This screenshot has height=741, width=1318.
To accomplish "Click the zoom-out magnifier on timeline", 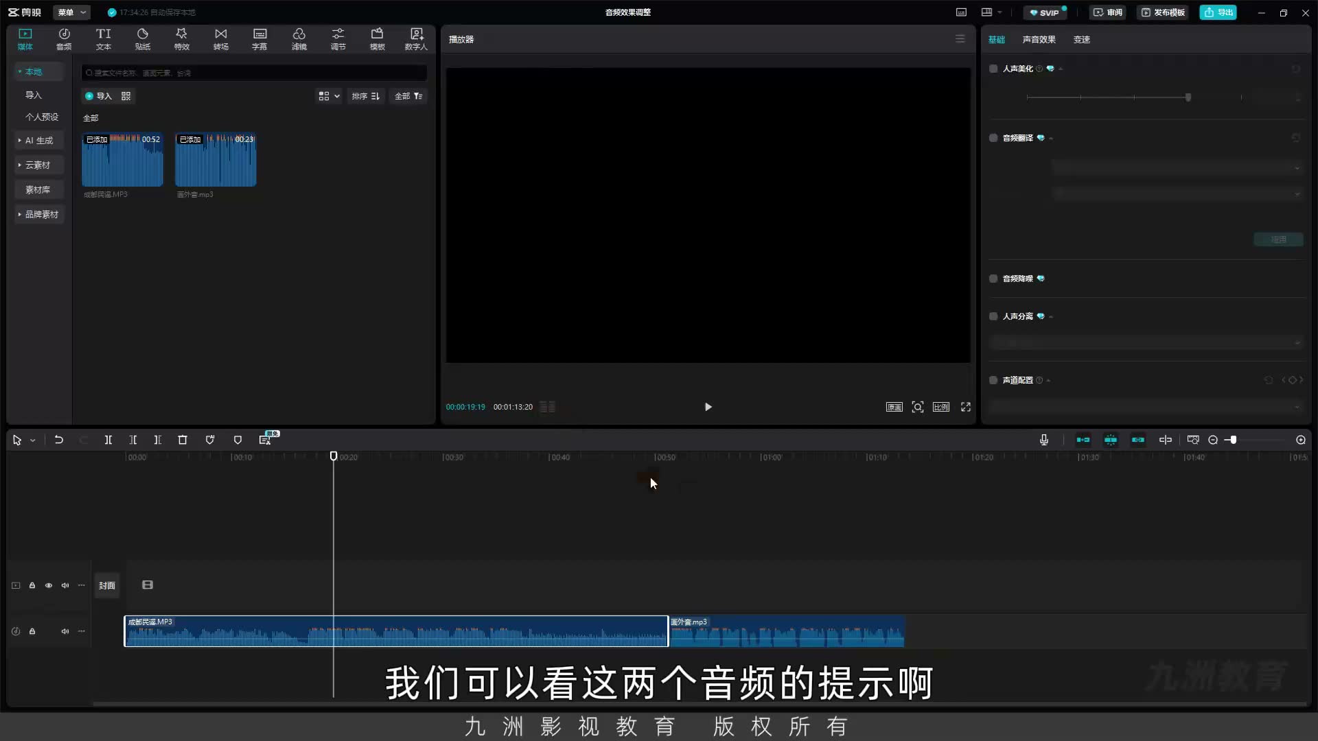I will click(1213, 440).
